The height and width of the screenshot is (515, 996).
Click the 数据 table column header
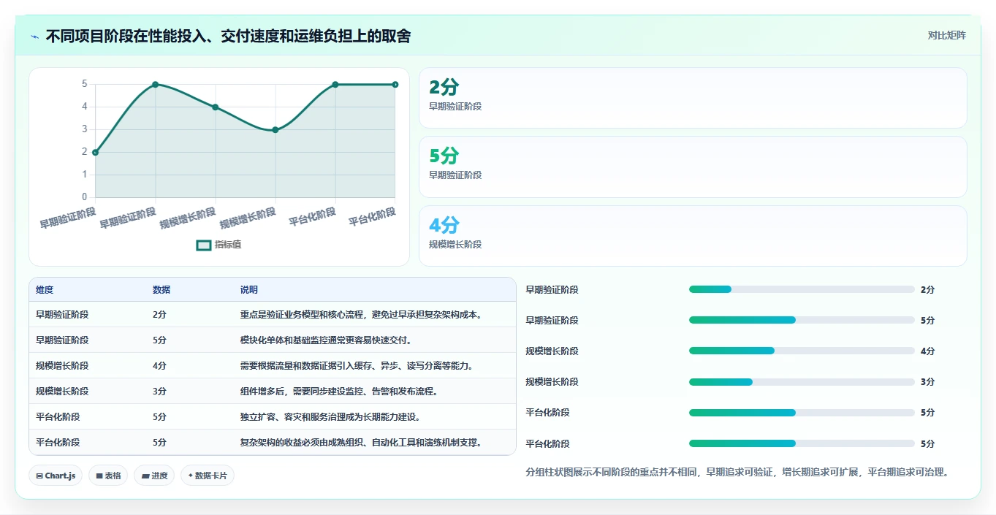pos(161,290)
